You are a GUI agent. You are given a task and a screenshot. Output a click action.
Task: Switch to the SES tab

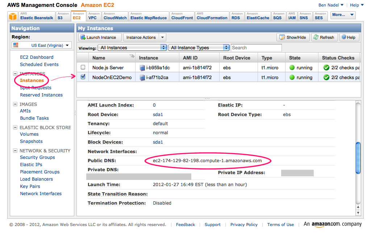tap(320, 16)
